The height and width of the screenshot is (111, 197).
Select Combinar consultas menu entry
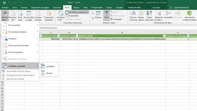pos(20,66)
